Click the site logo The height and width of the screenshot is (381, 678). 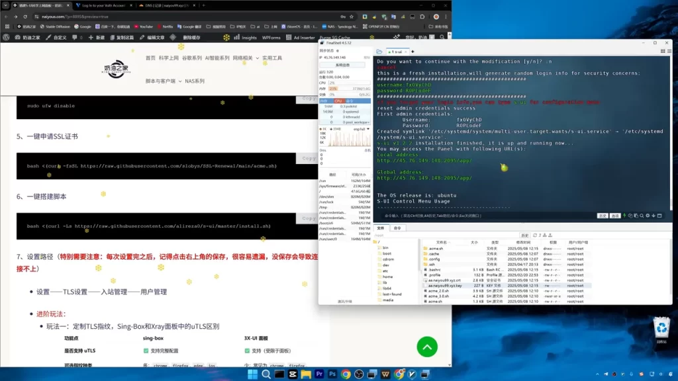116,69
